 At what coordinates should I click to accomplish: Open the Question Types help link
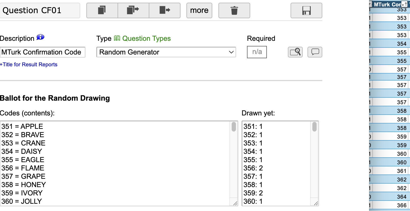point(146,38)
